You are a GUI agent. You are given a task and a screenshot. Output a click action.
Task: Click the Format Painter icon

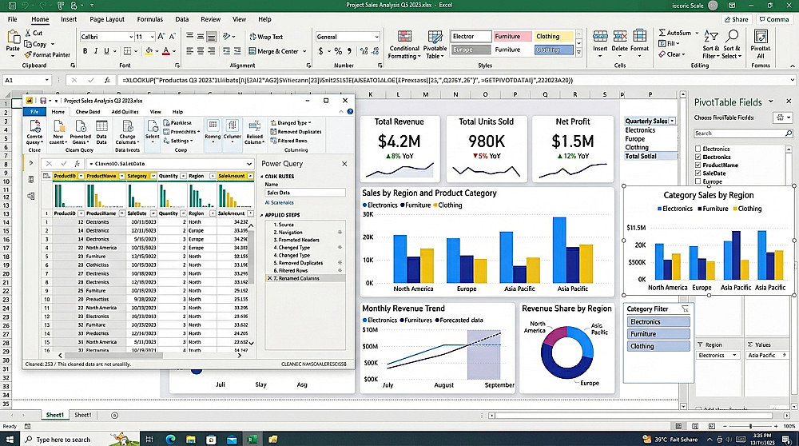[27, 54]
